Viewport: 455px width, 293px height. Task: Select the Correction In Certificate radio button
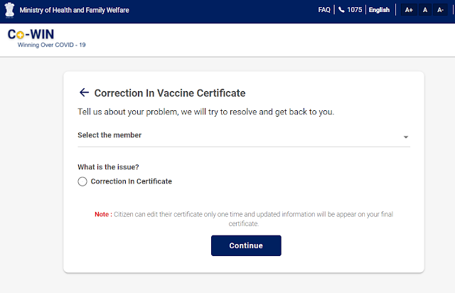(82, 181)
